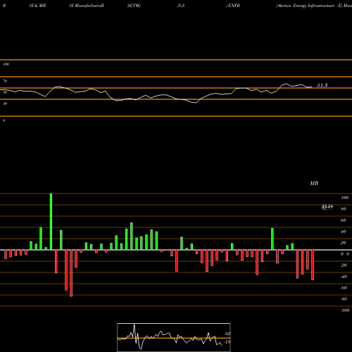Click the -40 label on MR scale
This screenshot has width=352, height=352.
[x=344, y=277]
